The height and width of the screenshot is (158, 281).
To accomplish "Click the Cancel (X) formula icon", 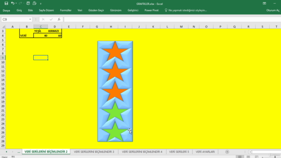I will pyautogui.click(x=43, y=19).
